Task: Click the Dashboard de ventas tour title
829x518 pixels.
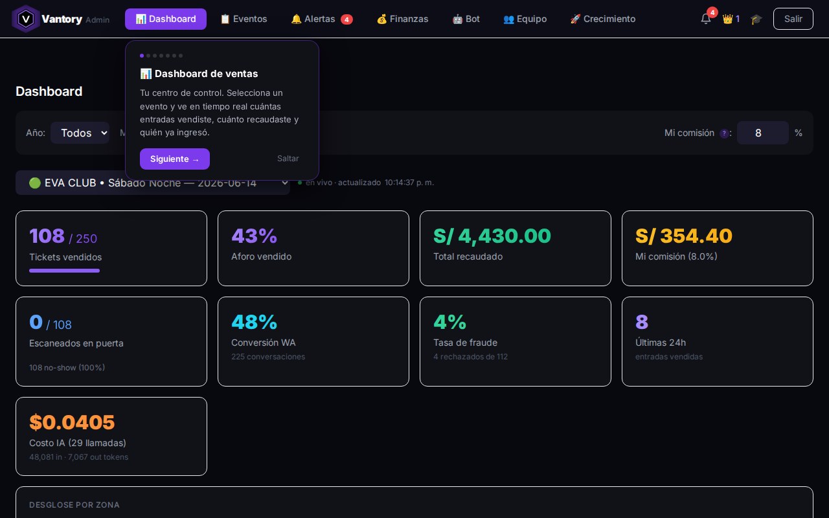Action: tap(199, 74)
